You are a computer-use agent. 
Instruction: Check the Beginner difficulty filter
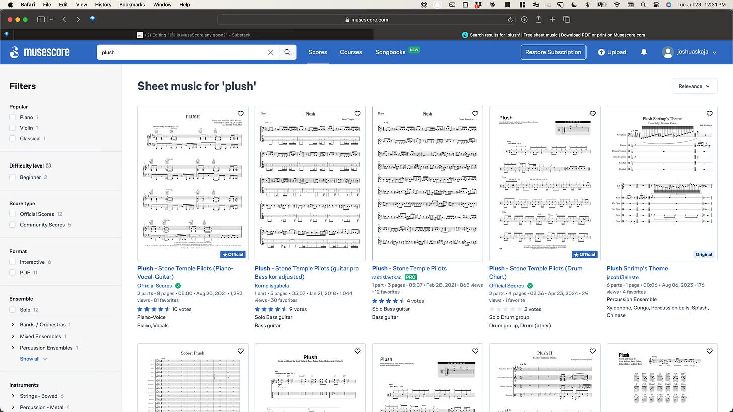pos(12,177)
